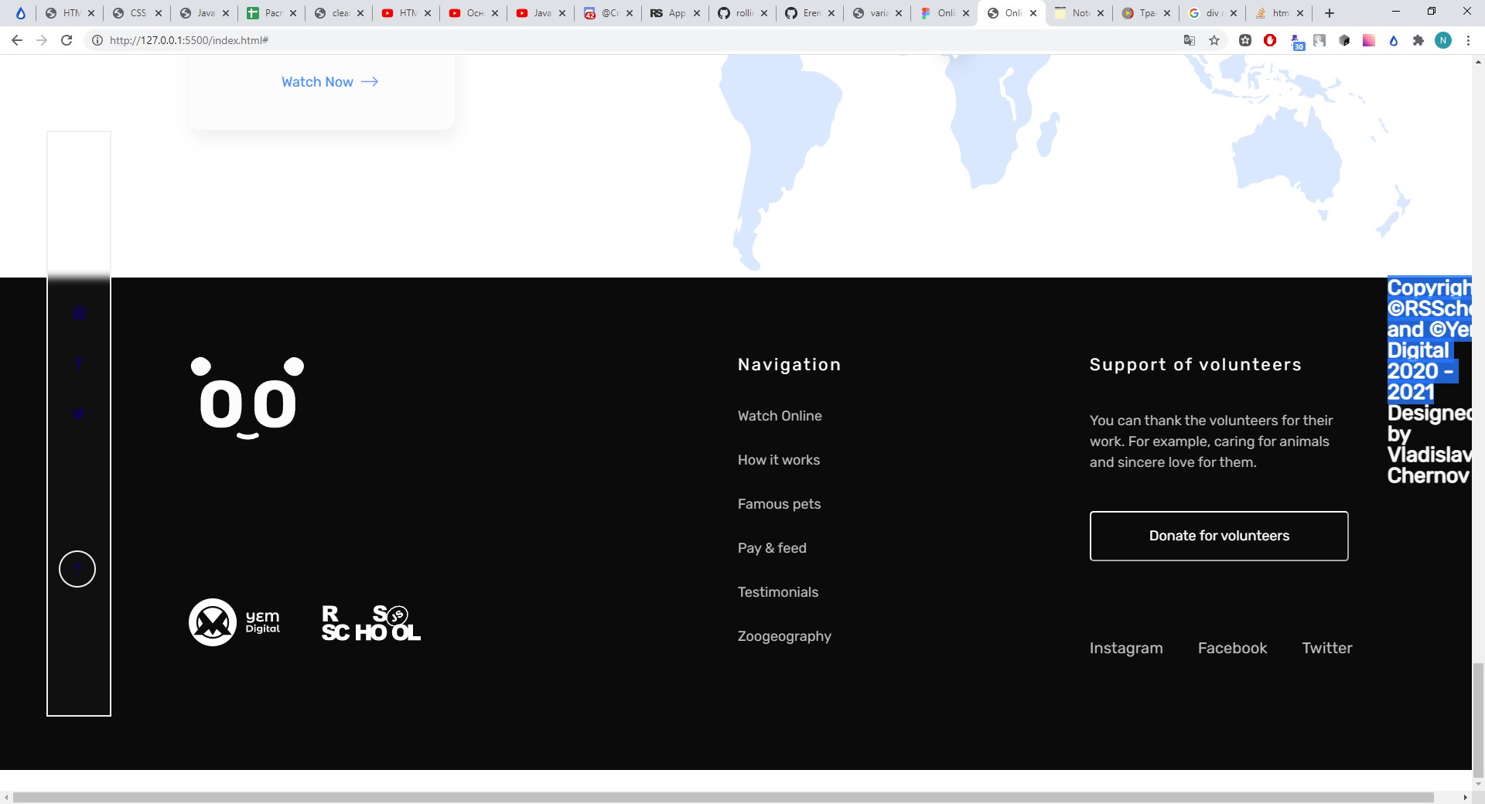Open the Pay & feed footer link
The width and height of the screenshot is (1485, 804).
click(772, 548)
